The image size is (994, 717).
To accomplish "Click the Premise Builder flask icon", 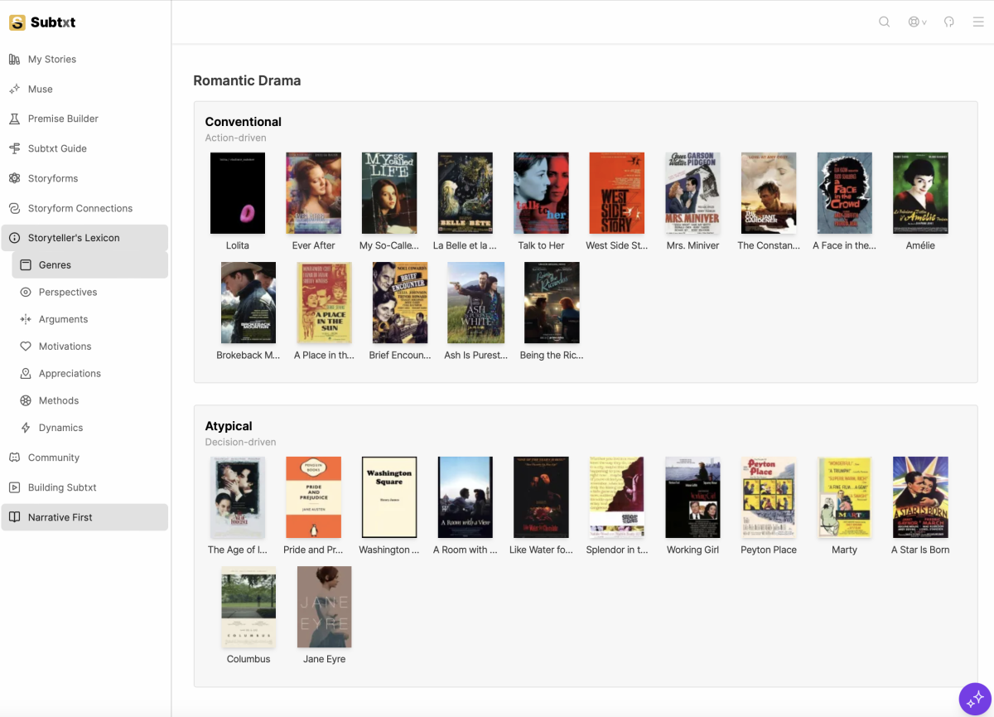I will pyautogui.click(x=14, y=119).
